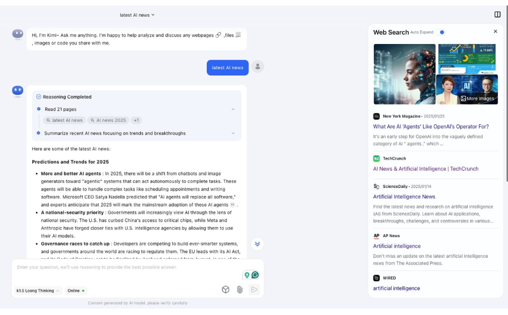Click the AP News source icon

[376, 236]
